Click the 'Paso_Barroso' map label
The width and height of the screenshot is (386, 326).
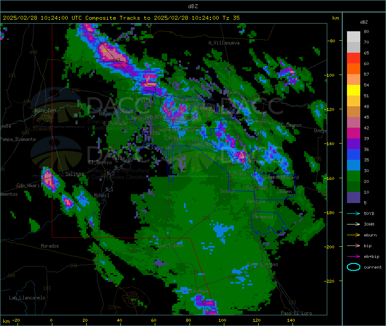pyautogui.click(x=262, y=264)
